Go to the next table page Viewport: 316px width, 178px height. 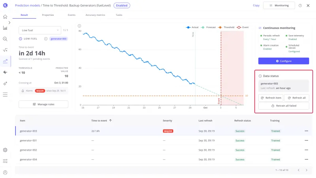(307, 170)
